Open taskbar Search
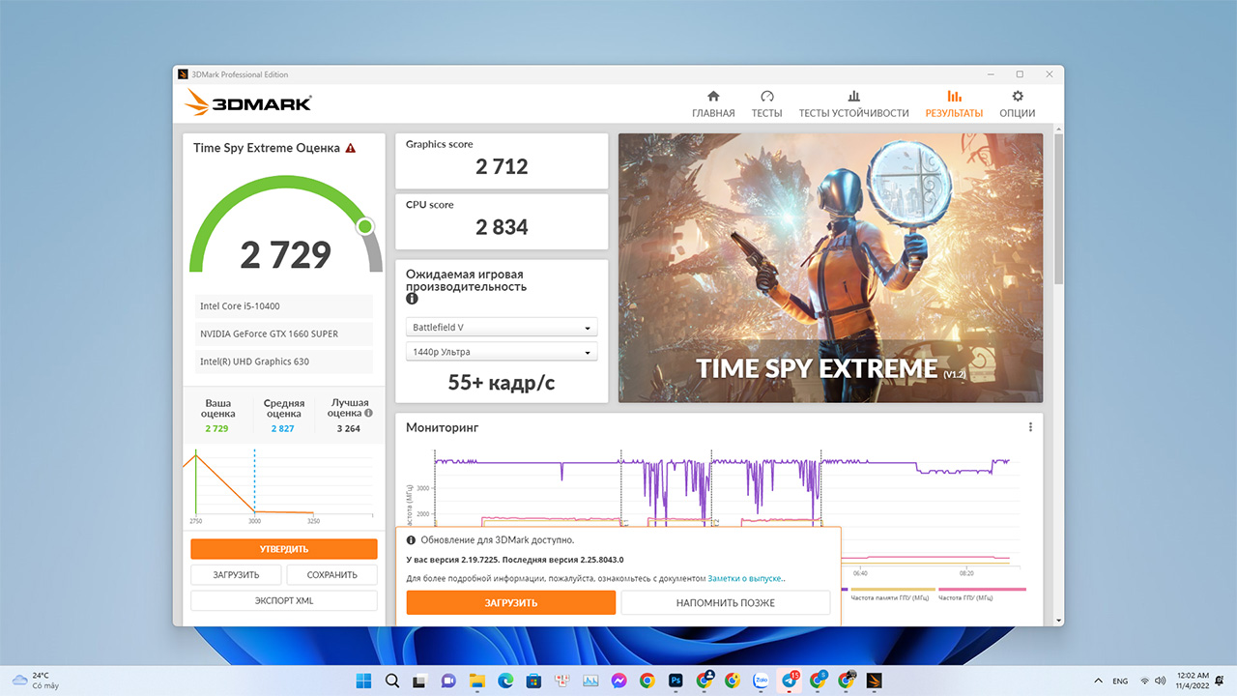 pyautogui.click(x=392, y=681)
